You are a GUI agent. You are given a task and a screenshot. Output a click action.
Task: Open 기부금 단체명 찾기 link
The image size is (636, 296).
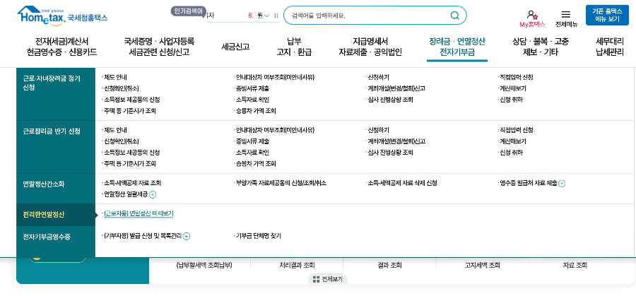[x=259, y=236]
